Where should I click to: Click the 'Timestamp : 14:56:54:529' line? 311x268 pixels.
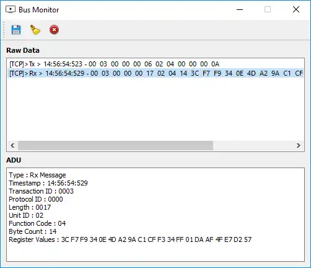(48, 183)
